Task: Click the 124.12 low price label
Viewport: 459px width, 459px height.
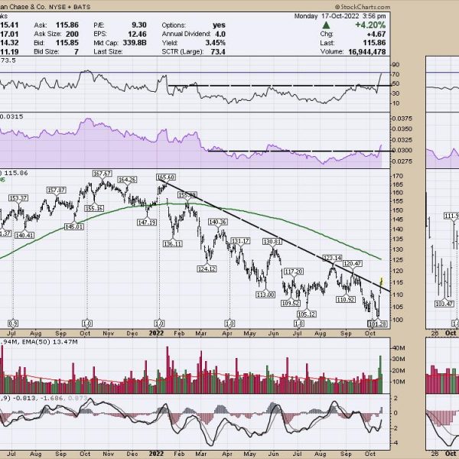Action: (207, 269)
